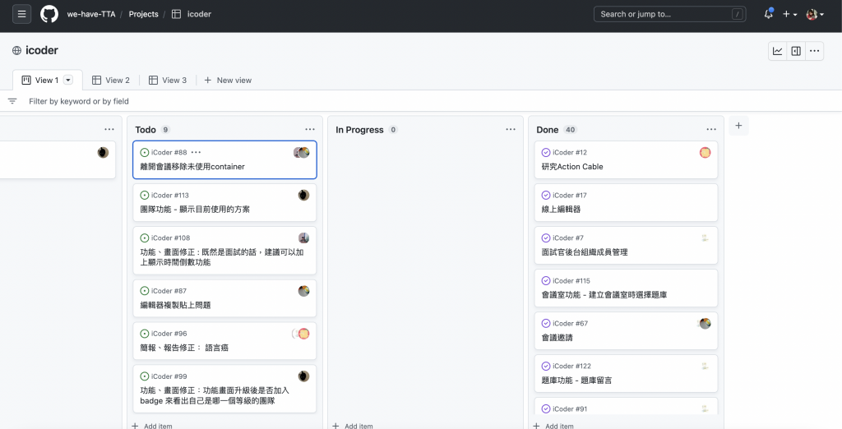The height and width of the screenshot is (429, 842).
Task: Open Projects breadcrumb link
Action: [143, 15]
